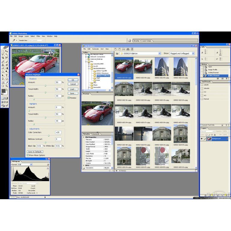Hide the Background layer eye icon
Image resolution: width=231 pixels, height=231 pixels.
pos(202,139)
